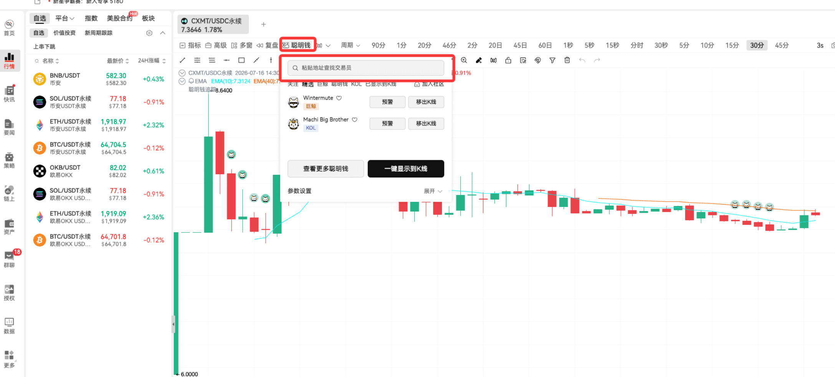Select 已显示到K线 filter tab

coord(381,84)
